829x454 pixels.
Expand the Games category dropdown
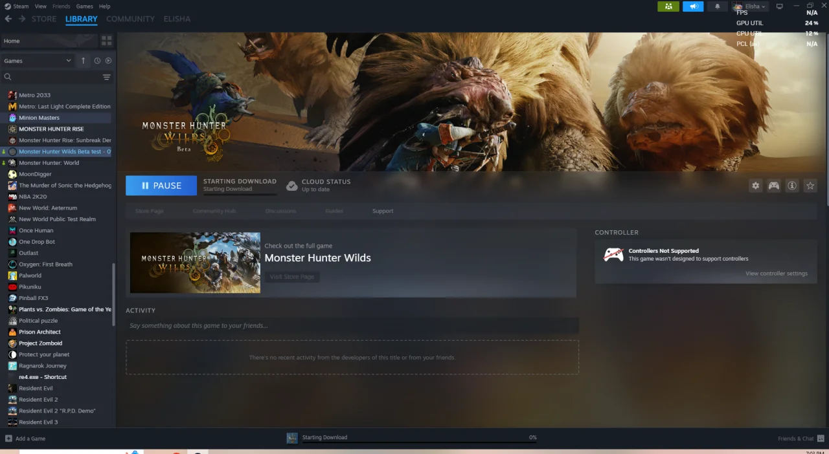(x=38, y=61)
